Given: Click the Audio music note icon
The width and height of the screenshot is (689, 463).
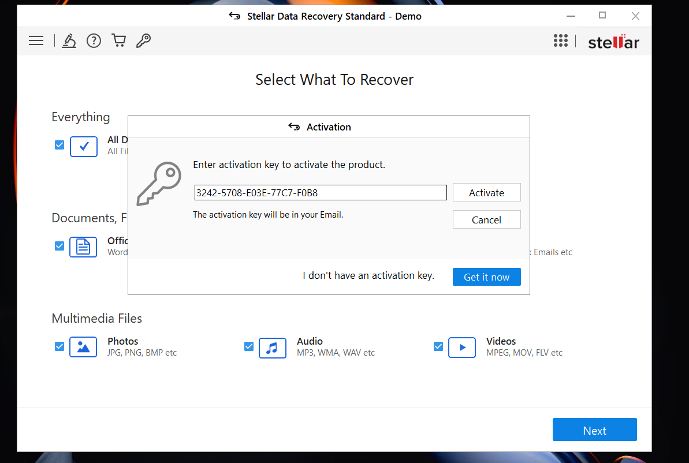Looking at the screenshot, I should (x=273, y=348).
